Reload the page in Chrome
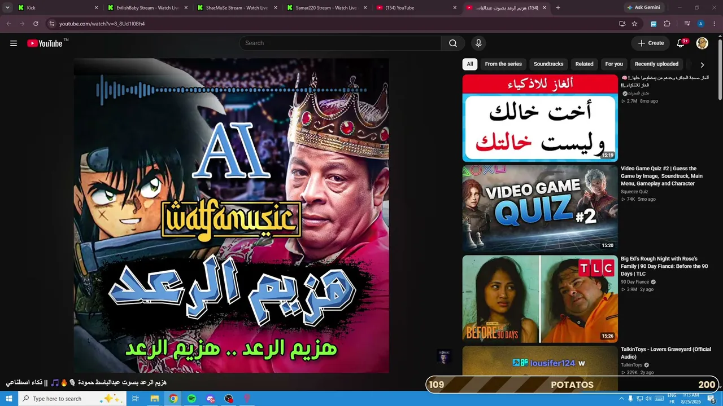 pyautogui.click(x=36, y=24)
